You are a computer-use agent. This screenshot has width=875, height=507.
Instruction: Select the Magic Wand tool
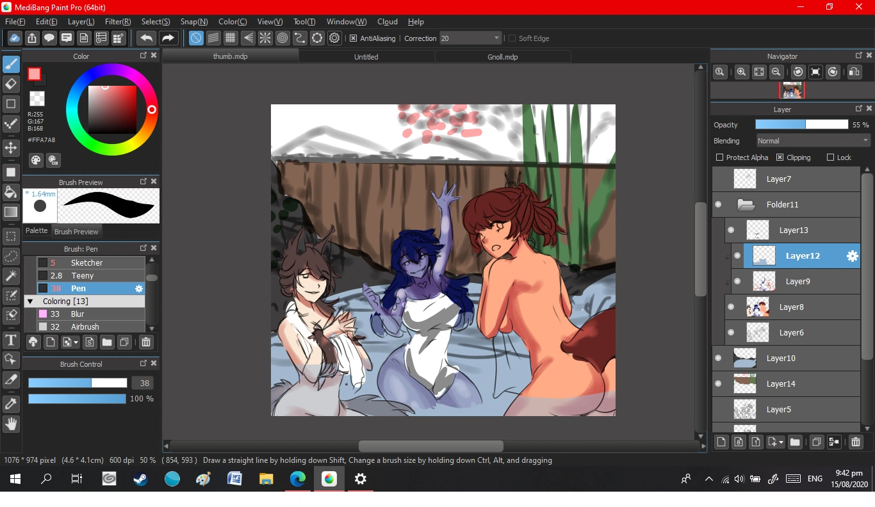pos(11,276)
